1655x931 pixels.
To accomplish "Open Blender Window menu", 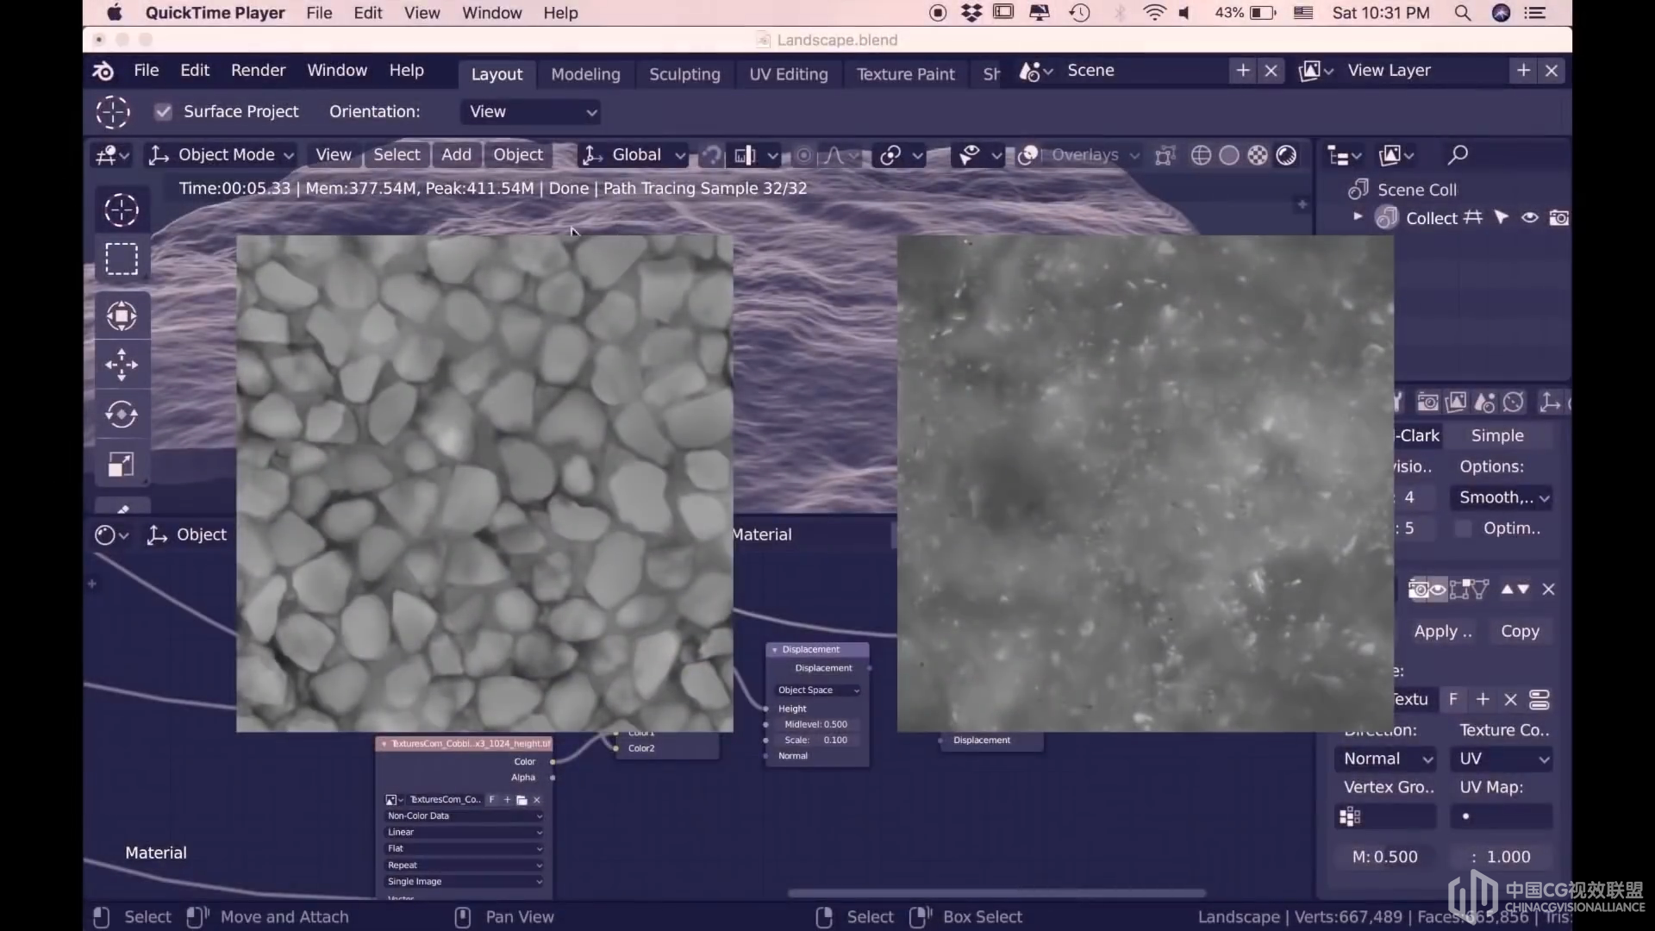I will 337,70.
